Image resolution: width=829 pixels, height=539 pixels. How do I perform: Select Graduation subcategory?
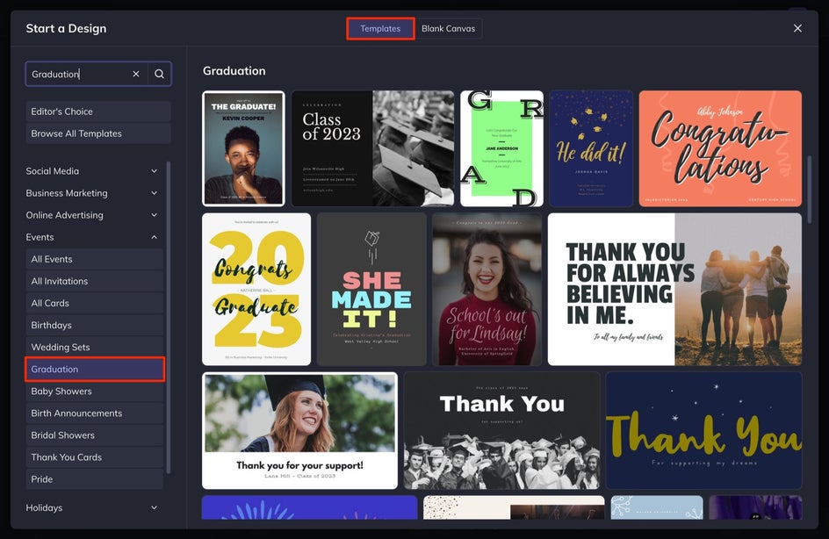[x=95, y=370]
